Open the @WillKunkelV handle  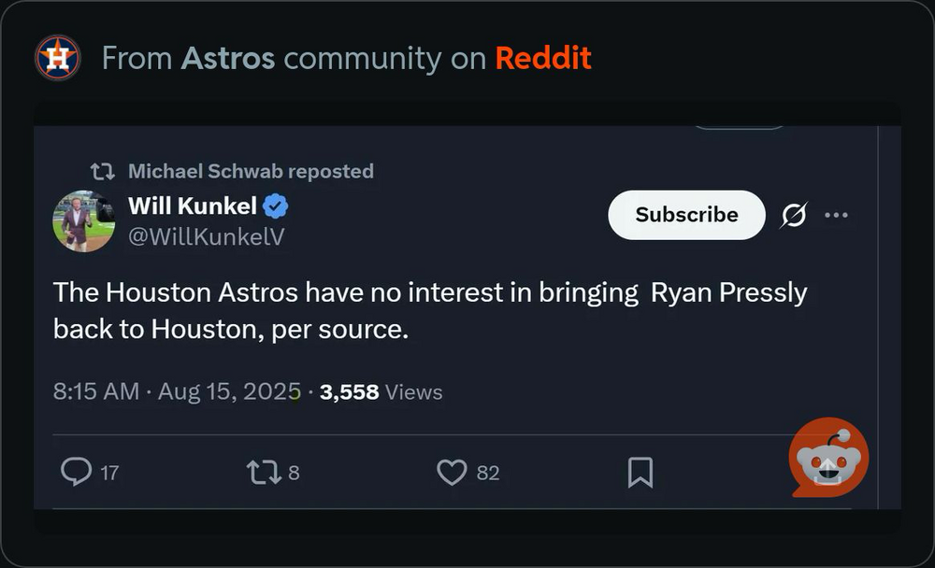pyautogui.click(x=206, y=236)
